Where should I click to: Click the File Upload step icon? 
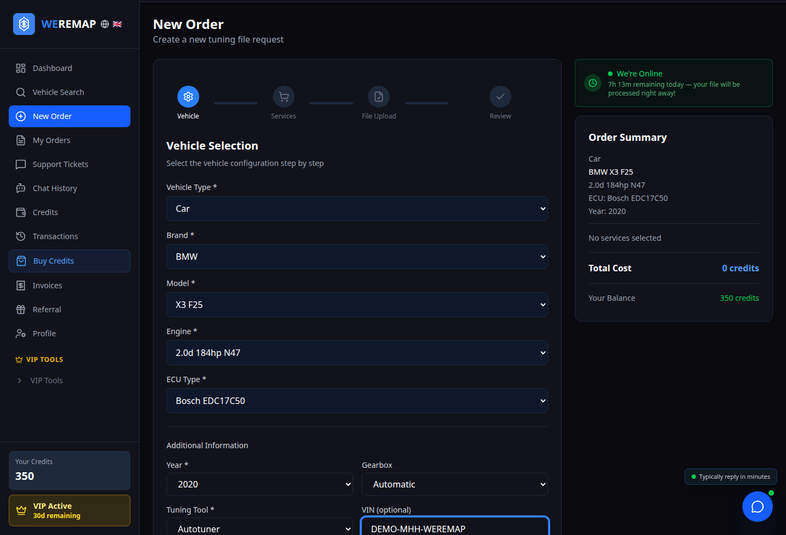coord(379,97)
